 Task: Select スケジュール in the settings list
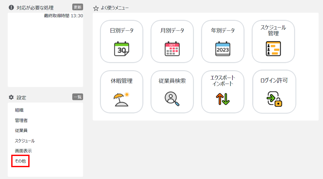25,141
